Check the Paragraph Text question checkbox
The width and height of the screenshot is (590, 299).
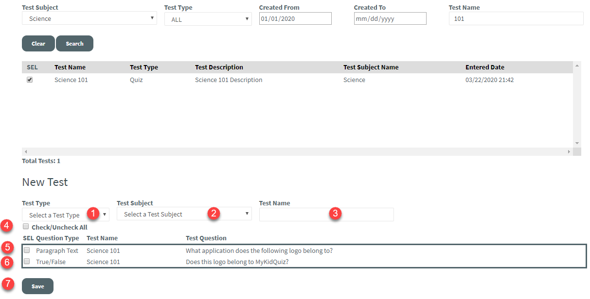tap(27, 249)
